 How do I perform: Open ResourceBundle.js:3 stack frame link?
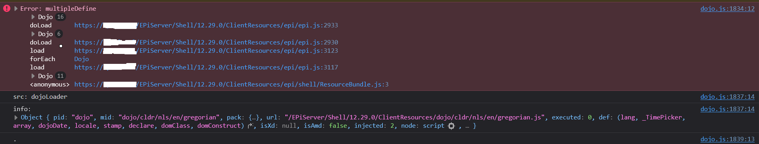(x=231, y=84)
